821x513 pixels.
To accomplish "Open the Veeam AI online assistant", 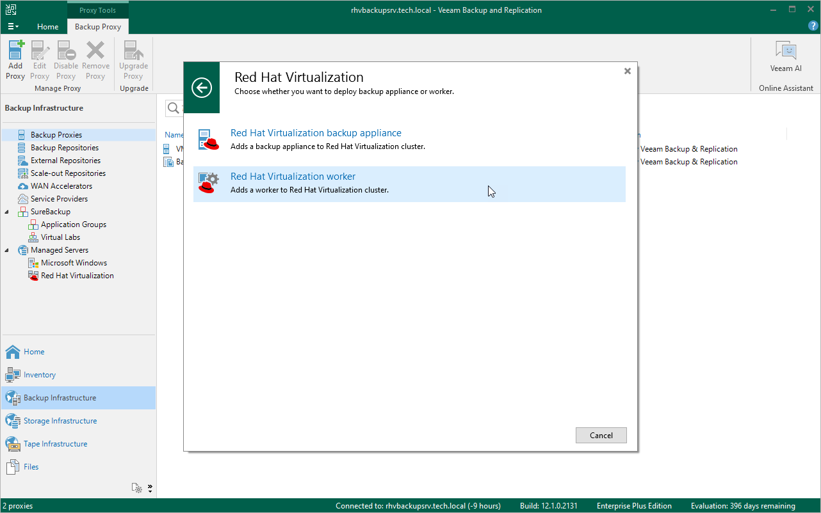I will pos(786,56).
